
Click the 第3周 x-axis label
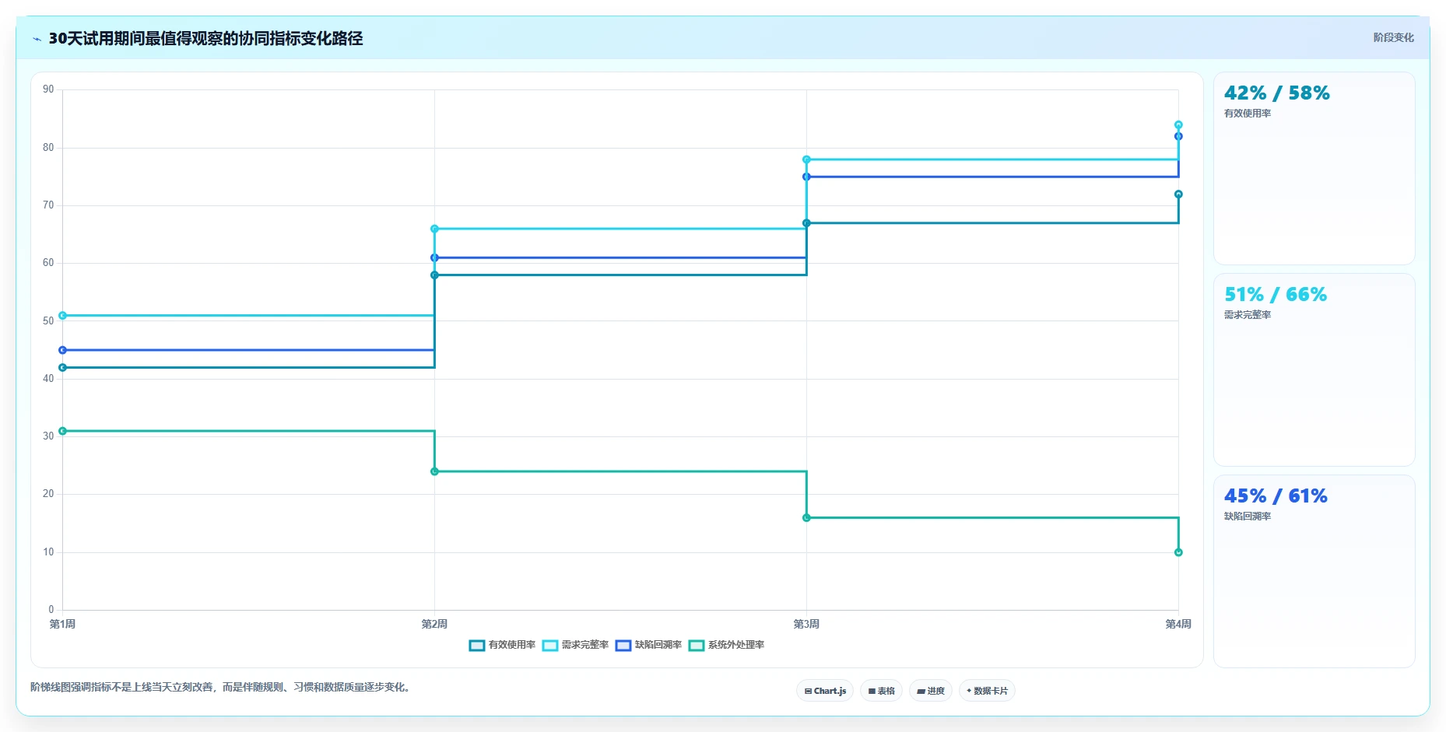click(806, 624)
